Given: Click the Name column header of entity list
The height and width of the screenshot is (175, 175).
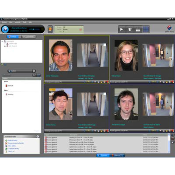Looking at the screenshot, I should coord(14,79).
